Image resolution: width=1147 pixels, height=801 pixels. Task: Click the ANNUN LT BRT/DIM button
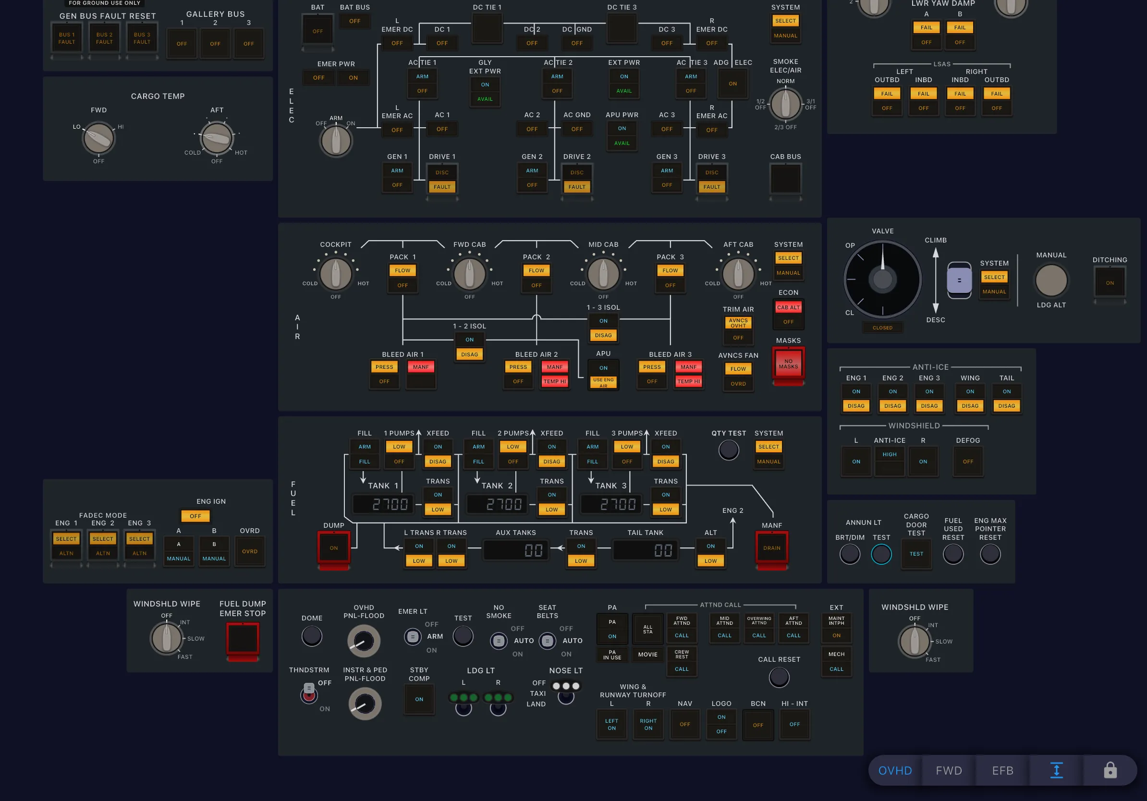click(849, 554)
